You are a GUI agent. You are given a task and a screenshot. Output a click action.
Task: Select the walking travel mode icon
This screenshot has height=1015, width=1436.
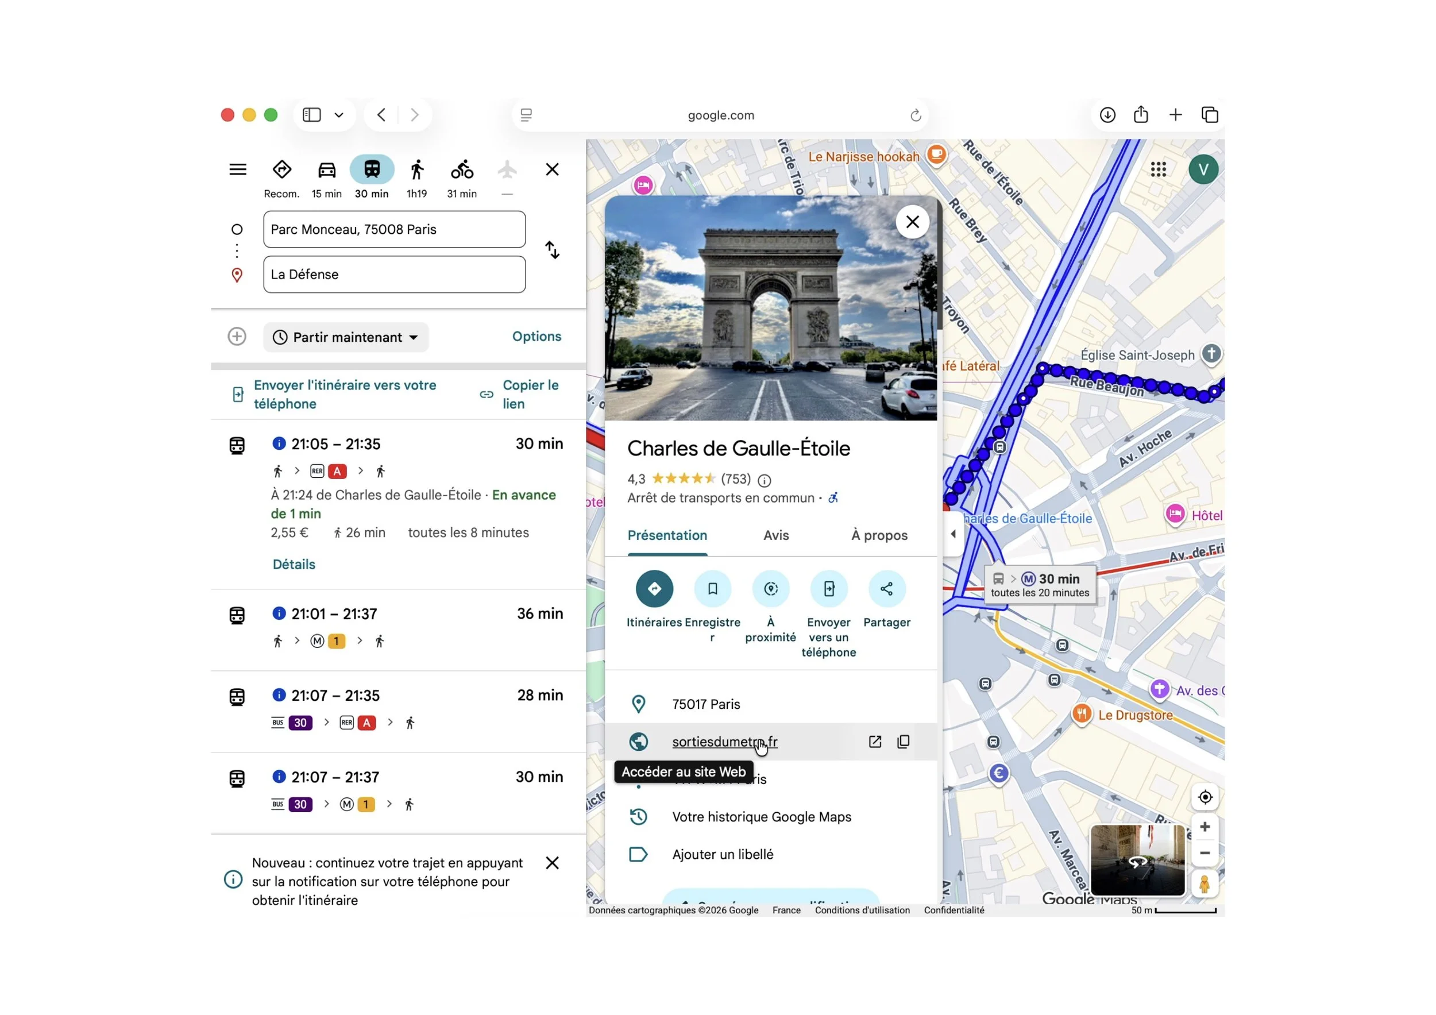416,169
